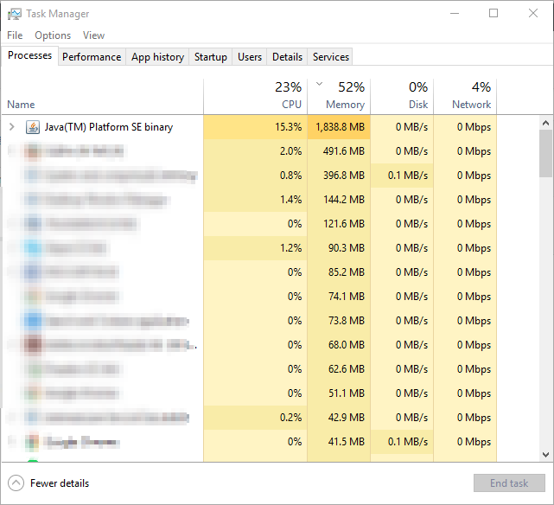
Task: Click the 144.2 MB memory cell
Action: click(339, 200)
